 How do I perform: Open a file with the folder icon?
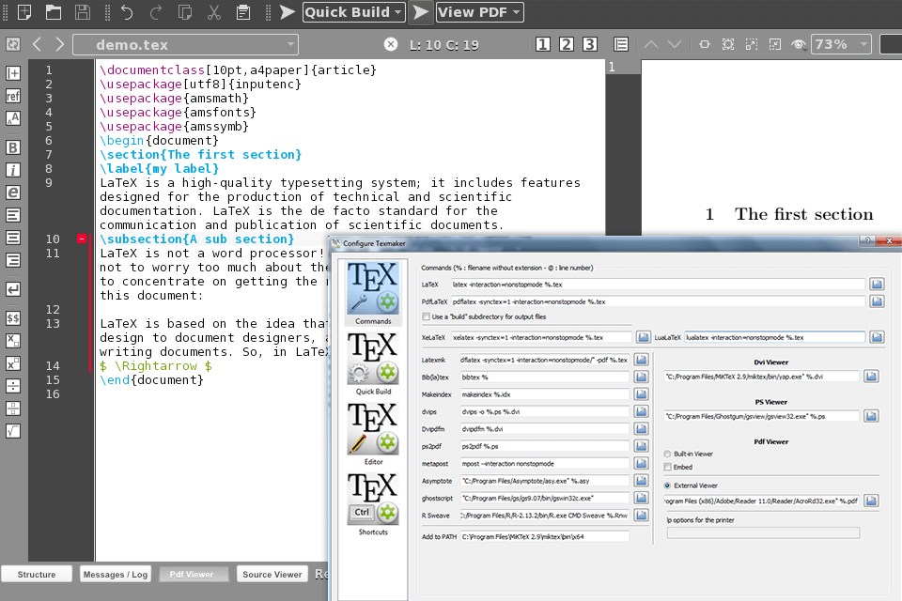(54, 12)
